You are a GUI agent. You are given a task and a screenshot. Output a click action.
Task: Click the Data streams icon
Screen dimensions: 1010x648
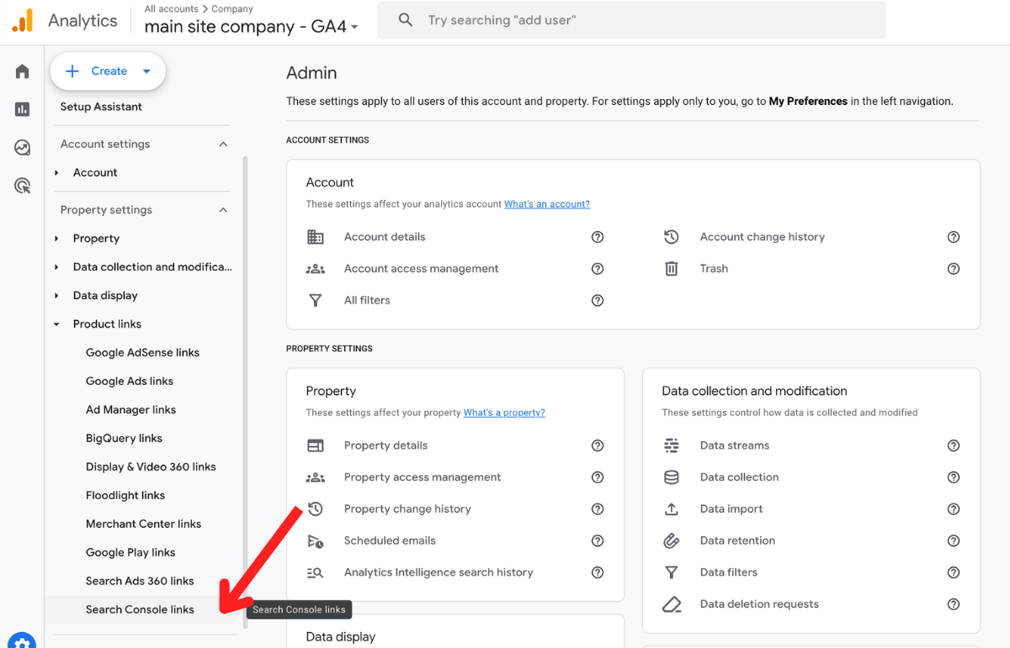pyautogui.click(x=672, y=445)
